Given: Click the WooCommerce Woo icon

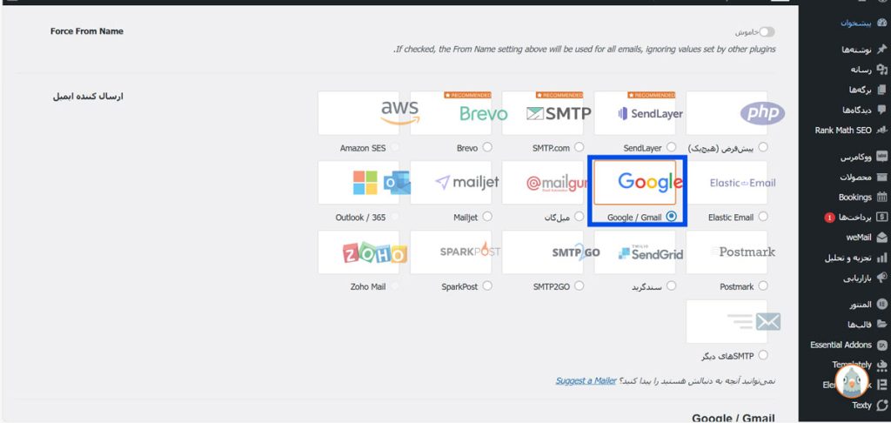Looking at the screenshot, I should point(882,157).
